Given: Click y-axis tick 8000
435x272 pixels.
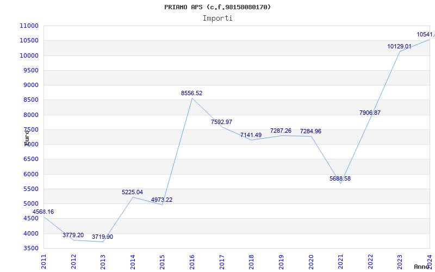Looking at the screenshot, I should click(30, 115).
